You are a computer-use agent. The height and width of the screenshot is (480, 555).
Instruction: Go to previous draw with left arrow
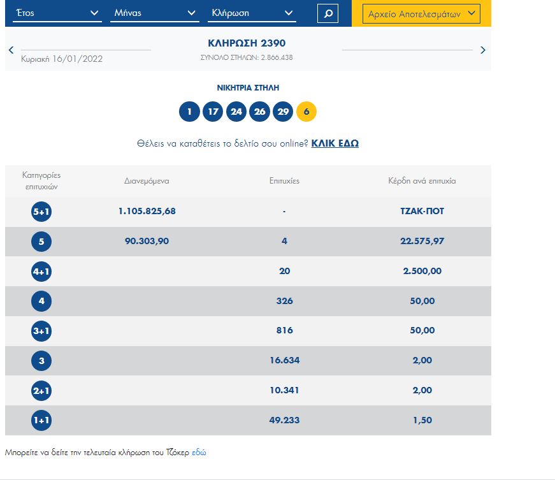11,50
